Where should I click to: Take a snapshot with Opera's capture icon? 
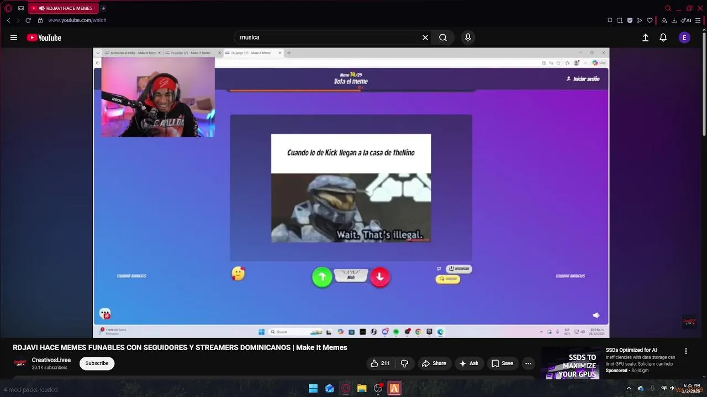pyautogui.click(x=620, y=20)
